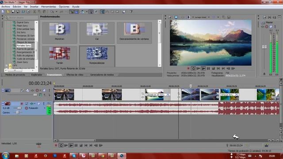
Task: Toggle automatic crossfades toolbar button
Action: tap(76, 12)
